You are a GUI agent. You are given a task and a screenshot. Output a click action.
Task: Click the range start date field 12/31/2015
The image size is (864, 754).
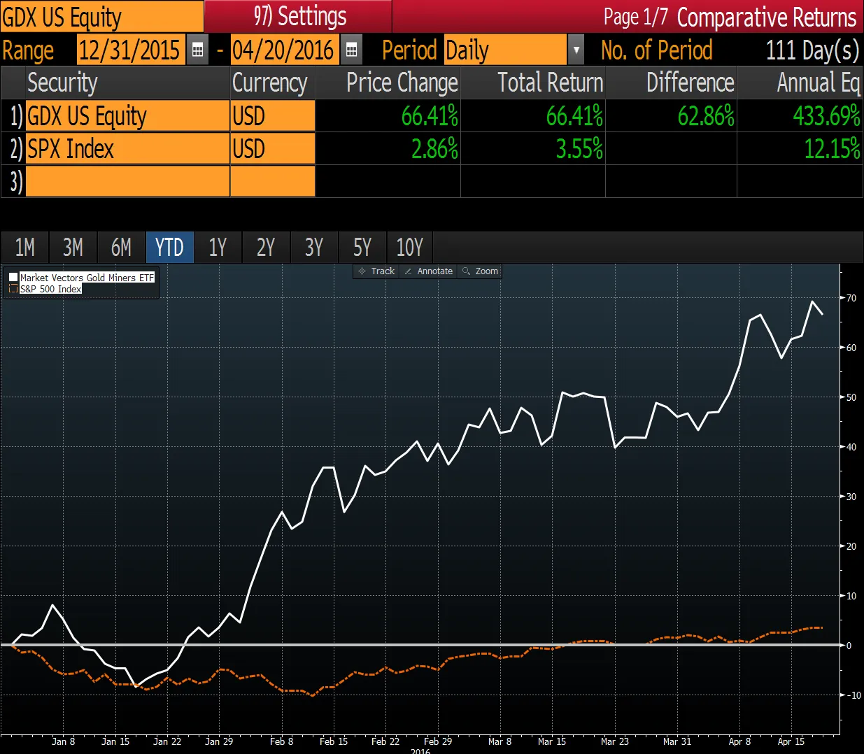coord(129,50)
